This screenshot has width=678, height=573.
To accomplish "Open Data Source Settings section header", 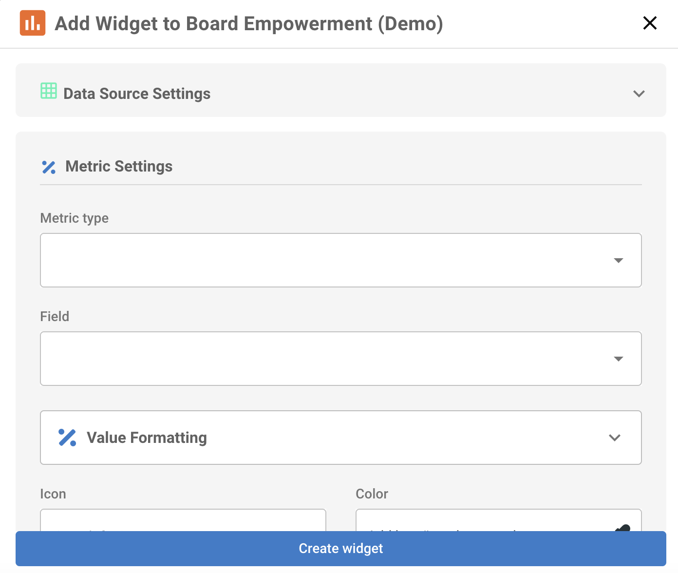I will (x=341, y=90).
